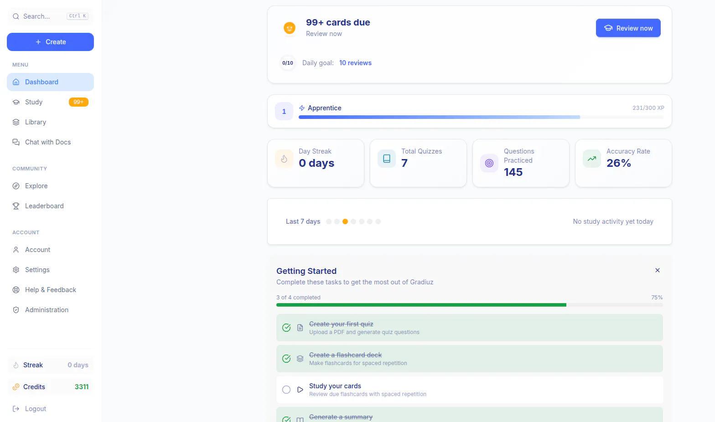The image size is (715, 422).
Task: Click the Getting Started green progress bar
Action: pos(469,305)
